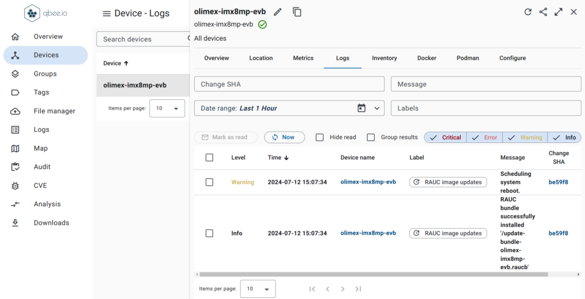Sort logs by Time column
This screenshot has width=585, height=299.
[278, 158]
